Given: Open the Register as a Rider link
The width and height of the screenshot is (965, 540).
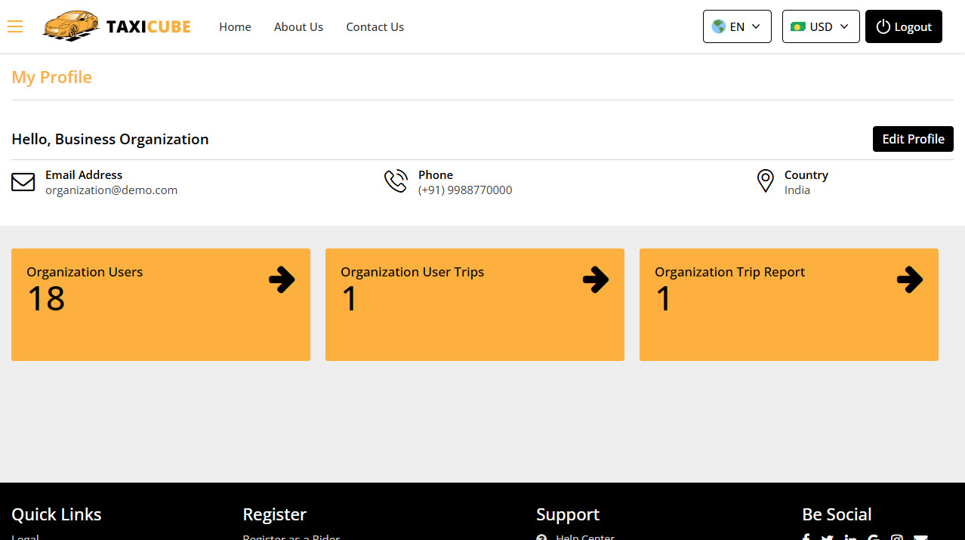Looking at the screenshot, I should point(291,537).
